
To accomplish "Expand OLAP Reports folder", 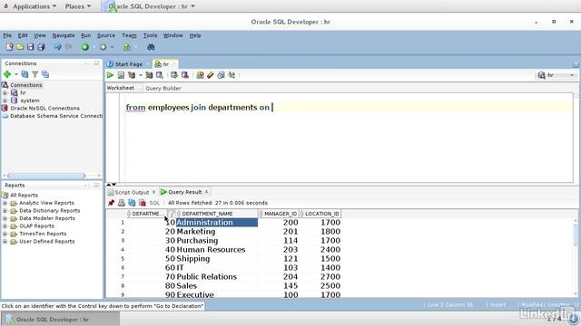I will tap(5, 226).
